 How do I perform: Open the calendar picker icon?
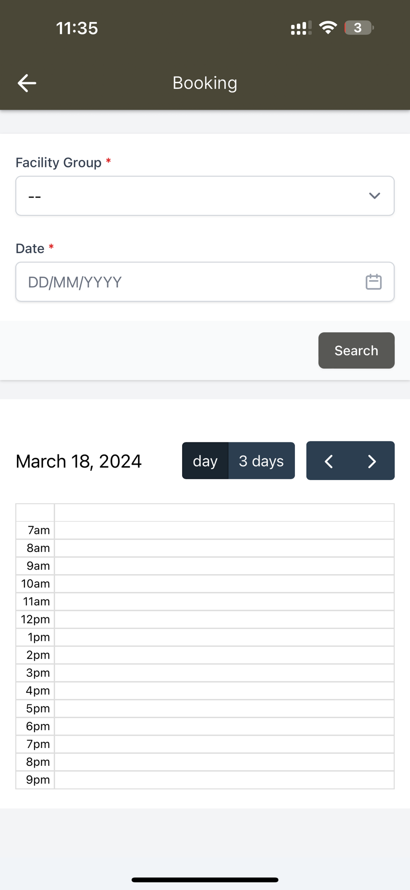coord(373,282)
